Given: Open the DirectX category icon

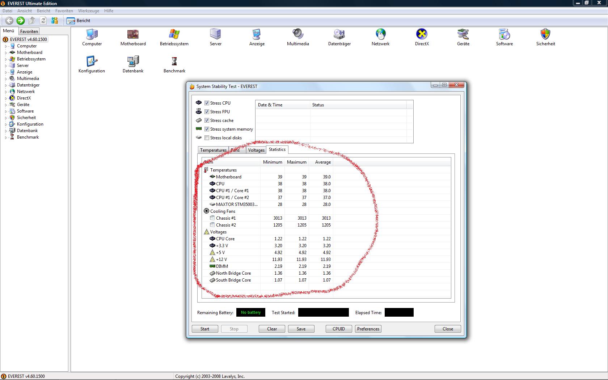Looking at the screenshot, I should coord(422,34).
